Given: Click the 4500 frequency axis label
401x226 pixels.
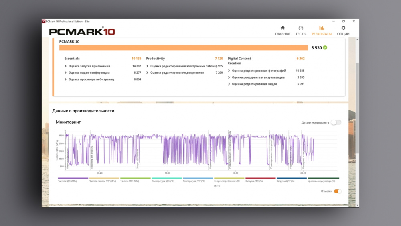Looking at the screenshot, I should point(61,136).
